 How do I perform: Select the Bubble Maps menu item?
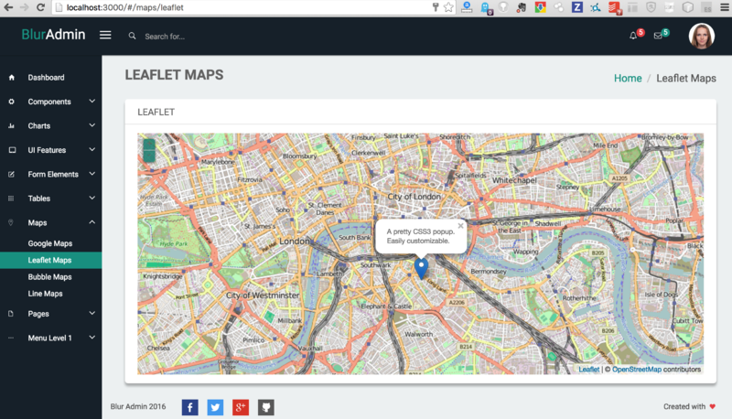coord(50,276)
